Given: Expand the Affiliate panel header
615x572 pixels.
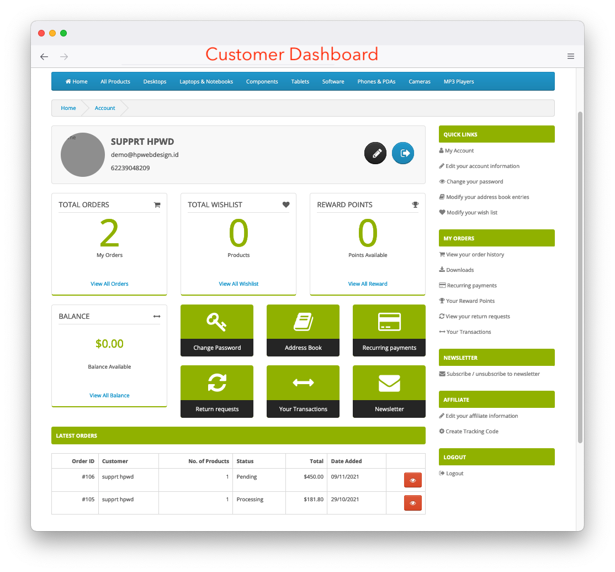Looking at the screenshot, I should point(496,399).
